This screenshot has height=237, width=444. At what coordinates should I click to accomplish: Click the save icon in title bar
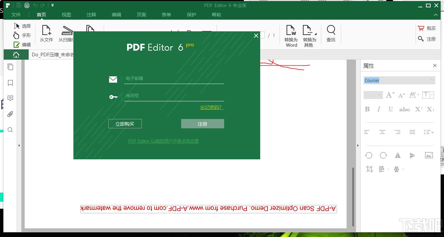[19, 5]
